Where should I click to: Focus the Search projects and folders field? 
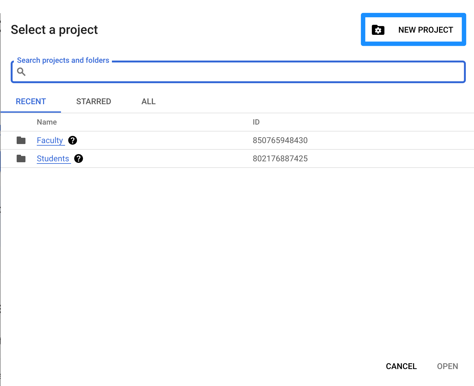(238, 72)
